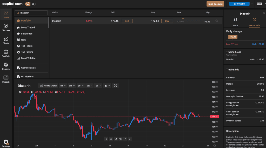The image size is (266, 148).
Task: Select Most Volatile category
Action: (x=28, y=58)
